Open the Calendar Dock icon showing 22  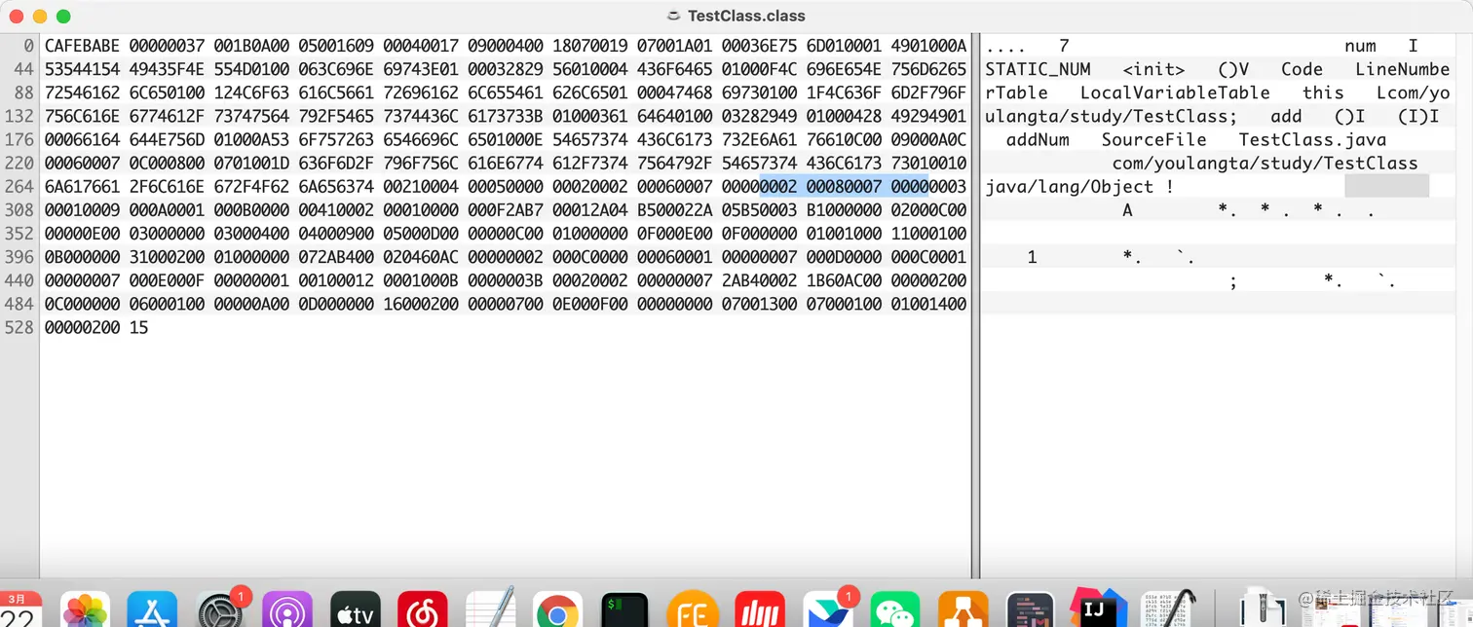(19, 611)
